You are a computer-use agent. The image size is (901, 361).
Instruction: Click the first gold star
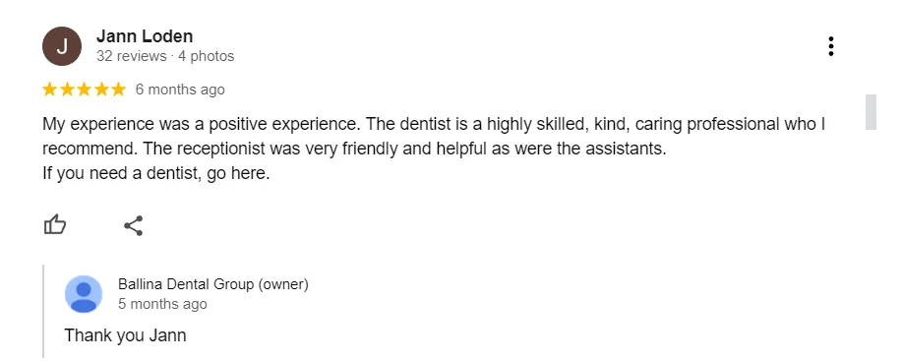coord(50,90)
